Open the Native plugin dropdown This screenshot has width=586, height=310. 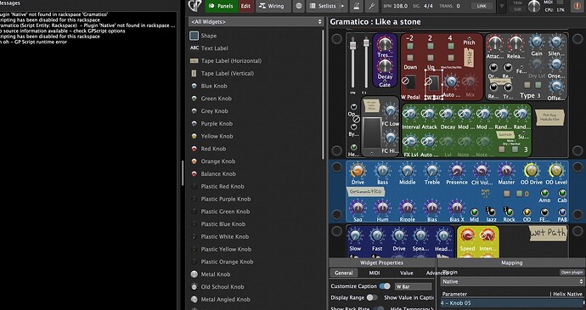coord(511,282)
